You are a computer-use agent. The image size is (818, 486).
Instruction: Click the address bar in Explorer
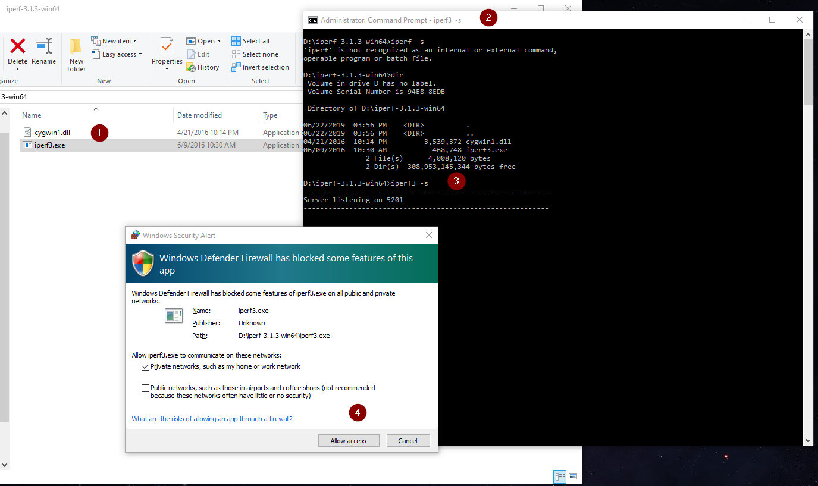click(152, 97)
